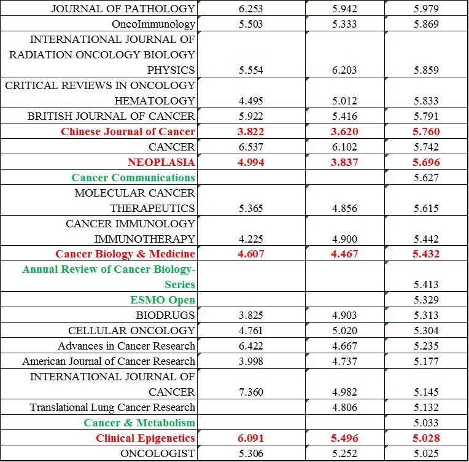469x462 pixels.
Task: Click value 3.825 in BIODRUGS row
Action: click(250, 315)
